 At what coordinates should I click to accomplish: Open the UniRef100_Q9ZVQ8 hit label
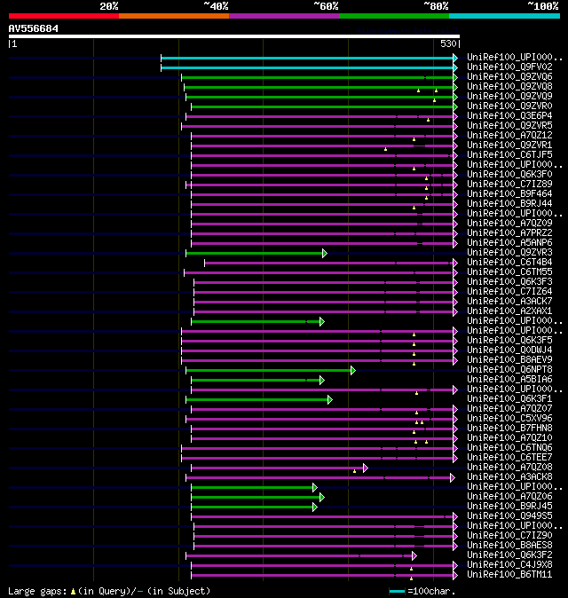[509, 87]
